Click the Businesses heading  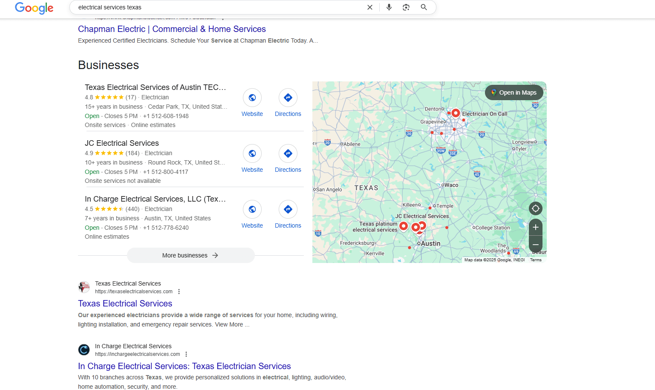point(109,65)
